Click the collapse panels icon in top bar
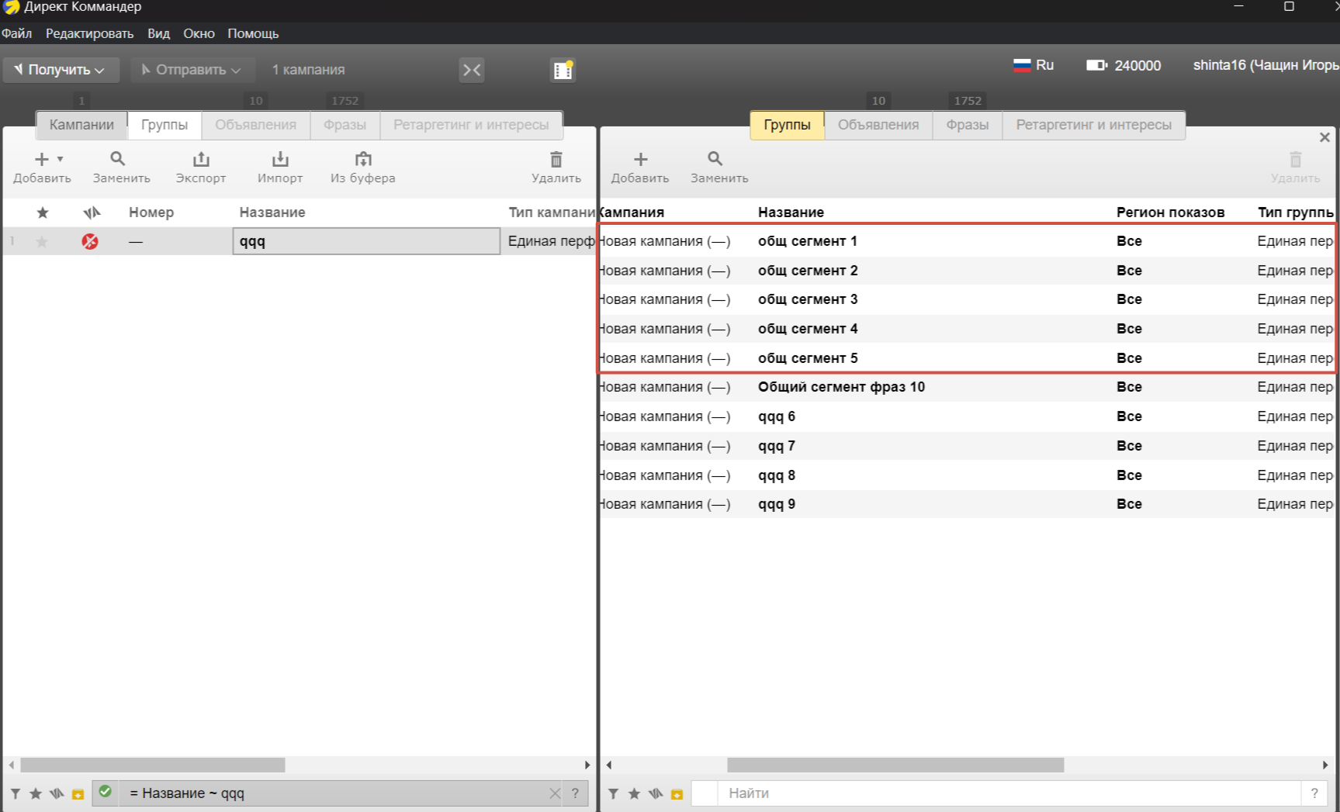Viewport: 1340px width, 812px height. pyautogui.click(x=472, y=70)
